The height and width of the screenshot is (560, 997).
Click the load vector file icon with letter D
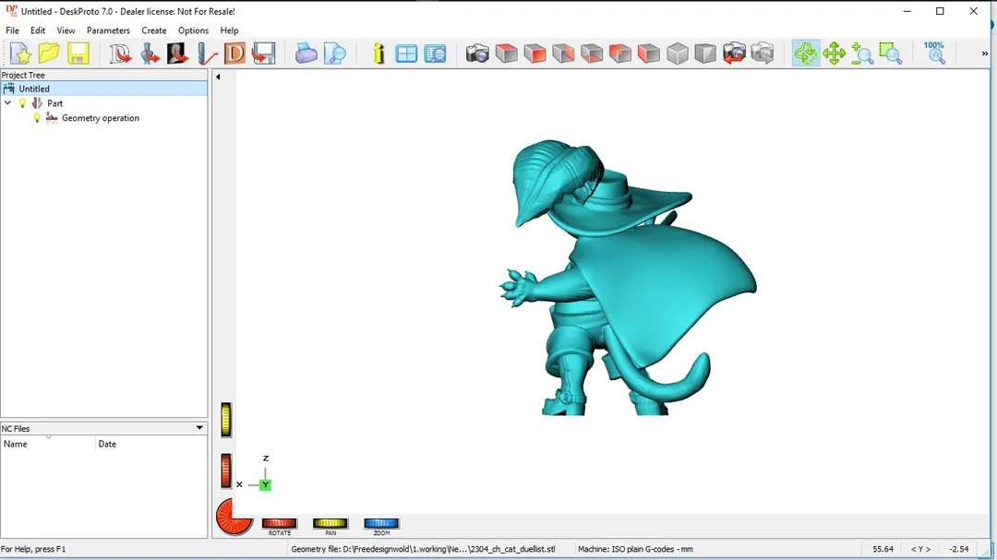point(119,54)
